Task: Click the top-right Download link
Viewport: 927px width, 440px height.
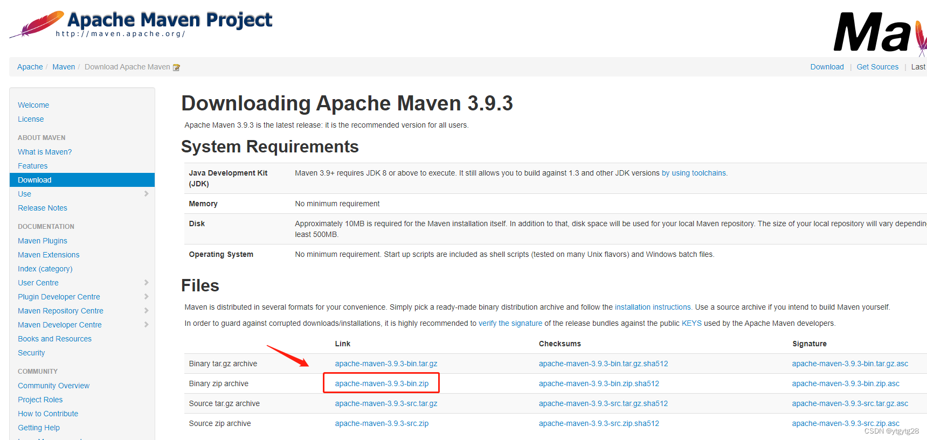Action: [x=827, y=67]
